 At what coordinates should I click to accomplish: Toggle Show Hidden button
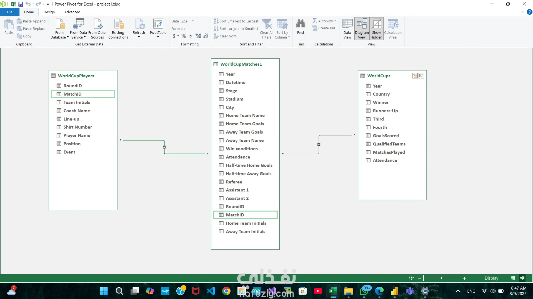(x=376, y=29)
